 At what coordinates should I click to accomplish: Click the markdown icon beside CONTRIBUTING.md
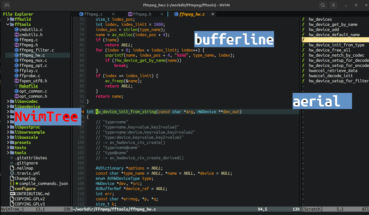point(12,194)
